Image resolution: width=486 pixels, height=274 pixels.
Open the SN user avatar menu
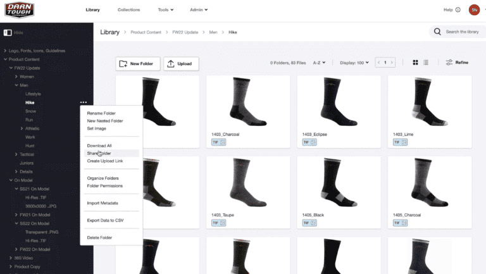474,10
